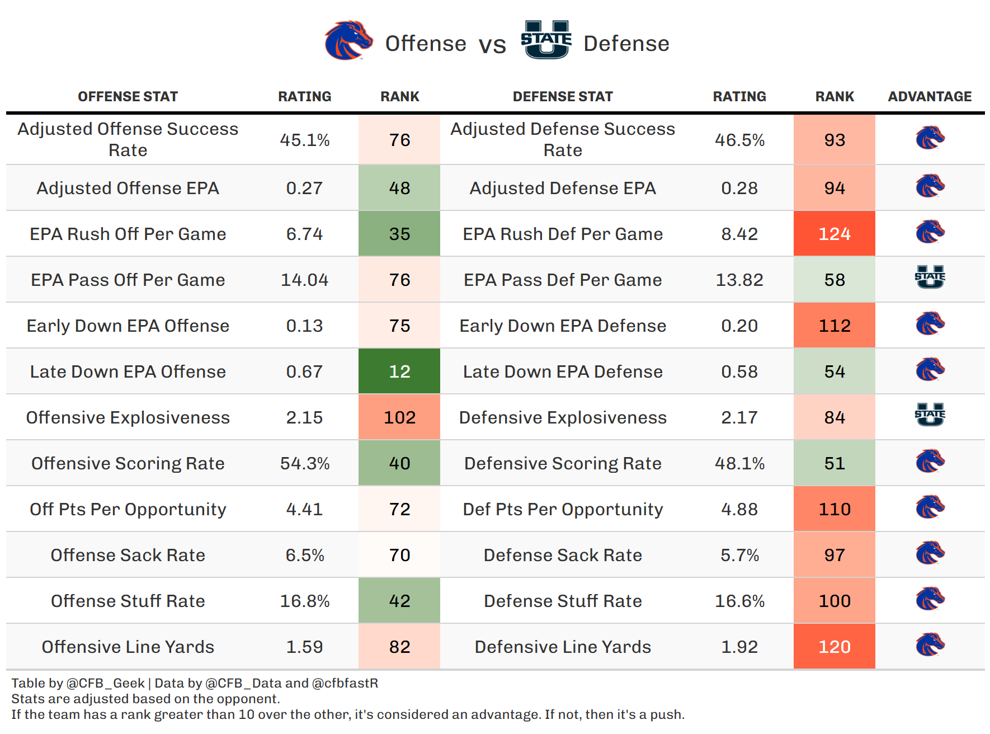Click the orange rank 102 offense cell
990x734 pixels.
tap(399, 417)
